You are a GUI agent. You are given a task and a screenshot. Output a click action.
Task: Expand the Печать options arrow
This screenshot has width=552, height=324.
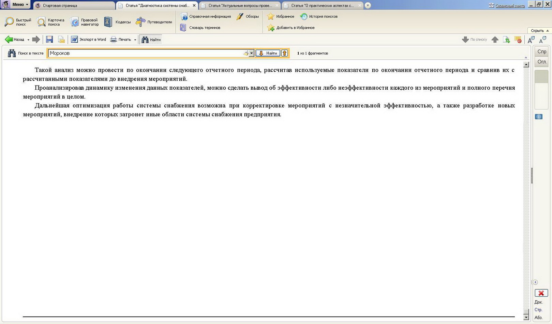pyautogui.click(x=135, y=40)
